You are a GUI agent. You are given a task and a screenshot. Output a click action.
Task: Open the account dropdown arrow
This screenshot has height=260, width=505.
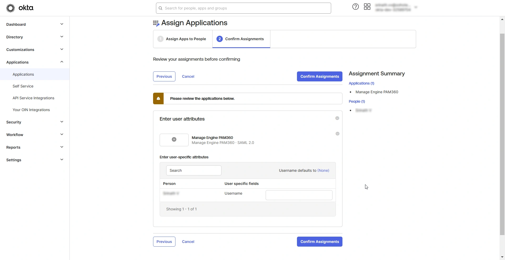[x=416, y=7]
